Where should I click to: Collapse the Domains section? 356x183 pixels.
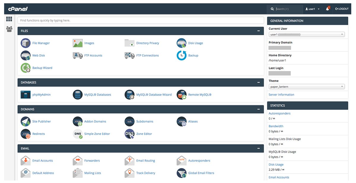(x=259, y=109)
